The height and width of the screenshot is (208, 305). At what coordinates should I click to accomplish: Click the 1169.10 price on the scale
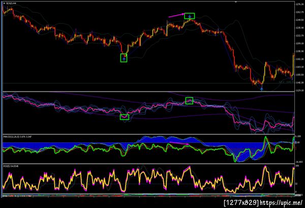(299, 67)
